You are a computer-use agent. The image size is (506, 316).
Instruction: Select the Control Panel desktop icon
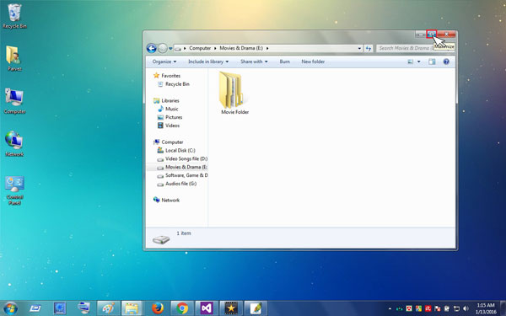coord(14,190)
